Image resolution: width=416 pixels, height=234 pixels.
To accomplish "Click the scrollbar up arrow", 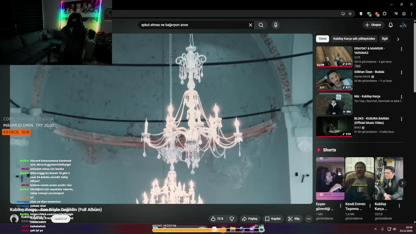I will coord(414,21).
